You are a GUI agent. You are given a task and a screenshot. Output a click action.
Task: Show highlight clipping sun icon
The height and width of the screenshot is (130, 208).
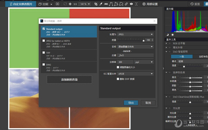(172, 35)
